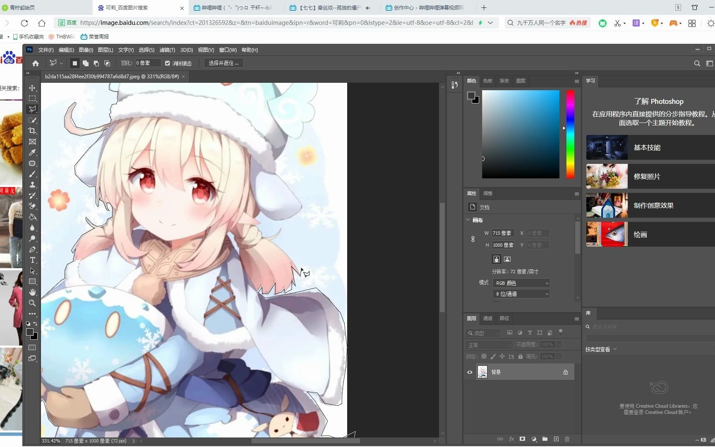
Task: Choose Add to selection mode button
Action: tap(86, 63)
